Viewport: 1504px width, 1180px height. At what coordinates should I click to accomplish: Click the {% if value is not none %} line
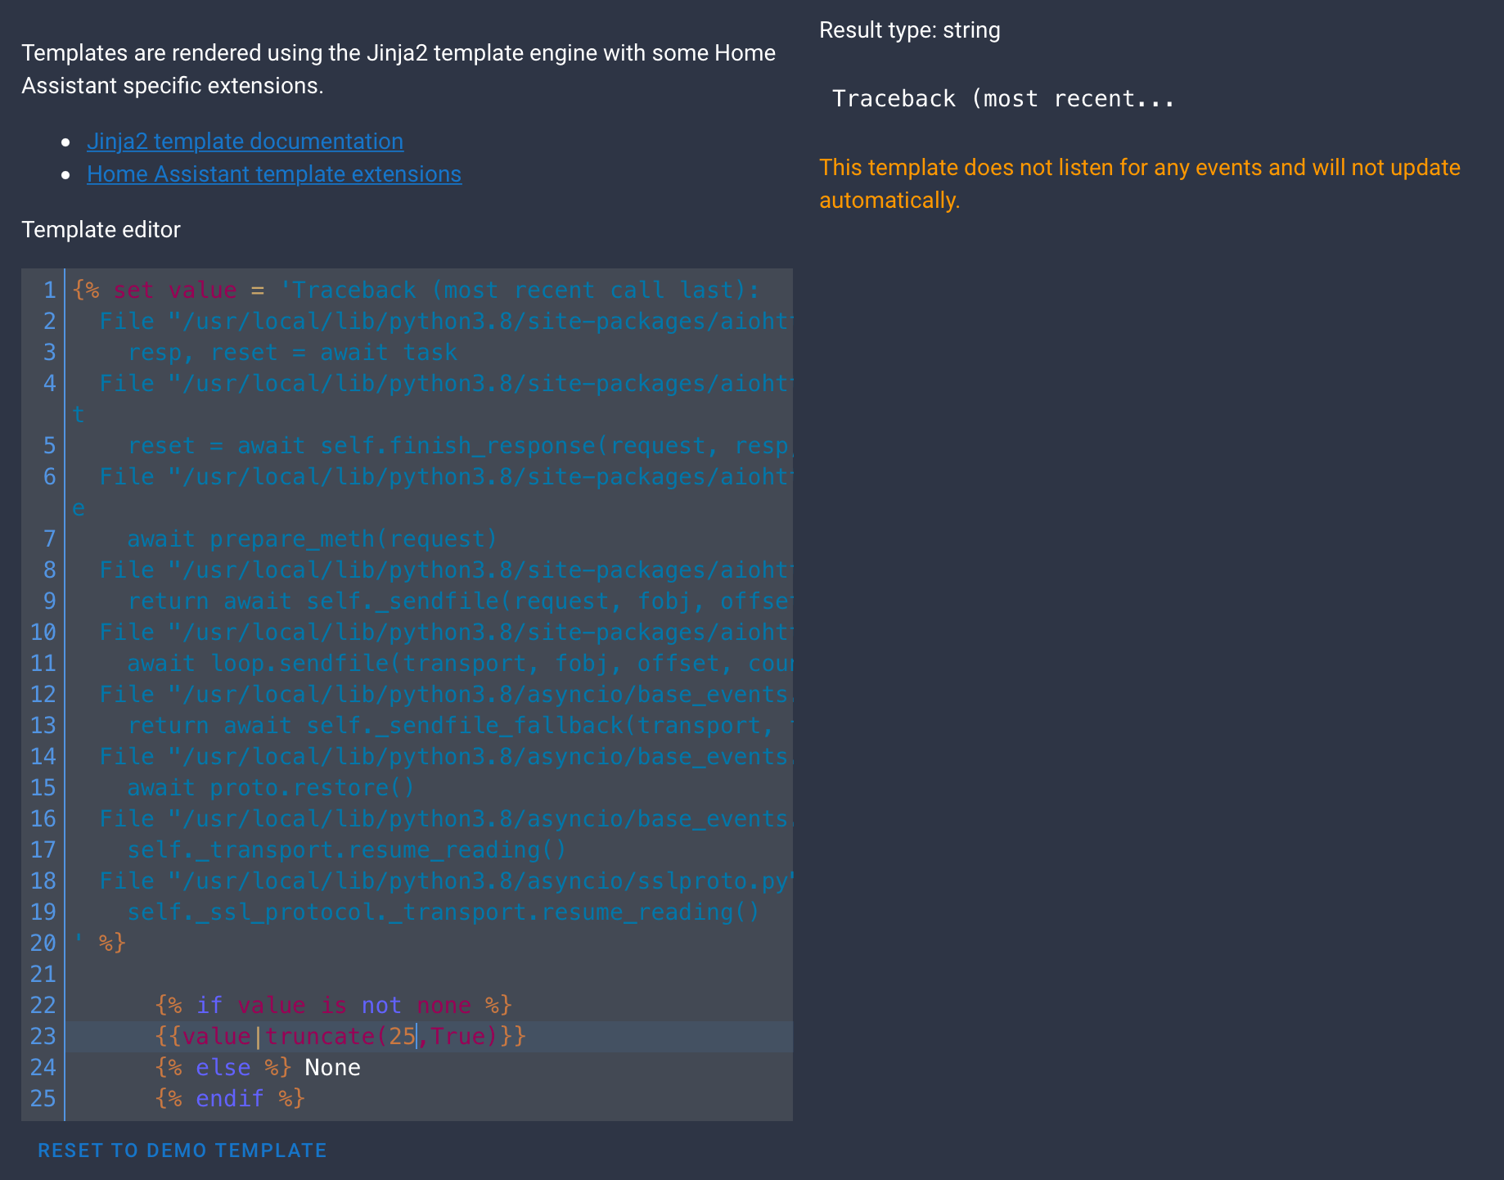(331, 1005)
